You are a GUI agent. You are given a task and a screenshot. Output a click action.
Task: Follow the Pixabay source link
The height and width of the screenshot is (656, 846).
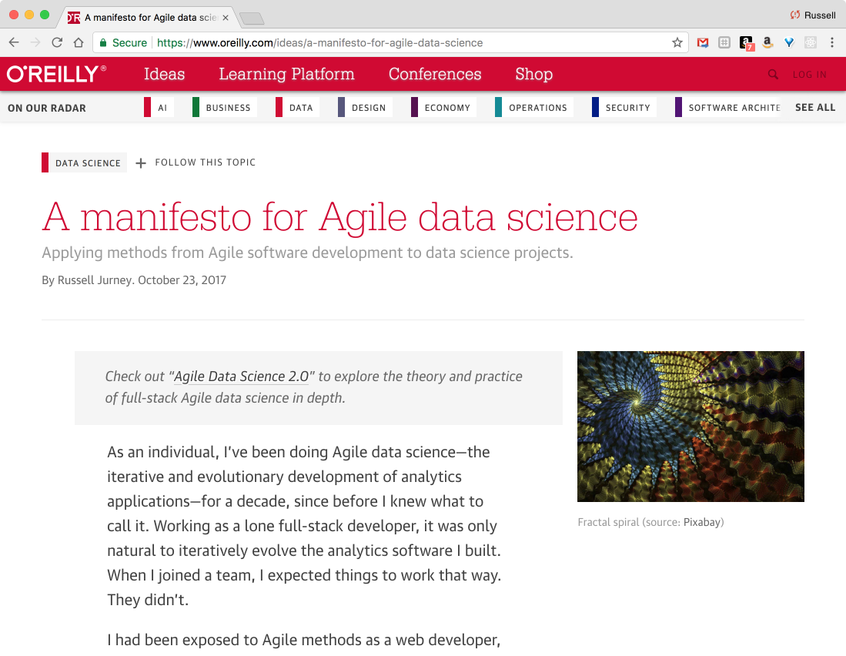(702, 521)
